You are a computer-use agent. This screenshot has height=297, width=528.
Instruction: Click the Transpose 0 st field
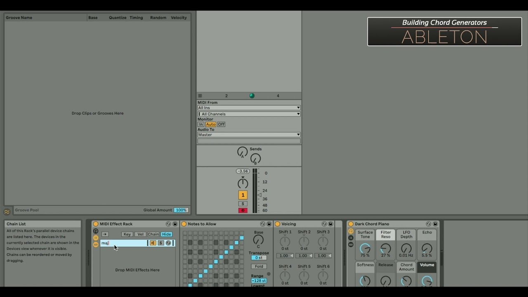click(259, 257)
